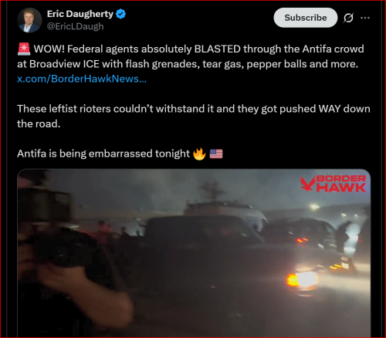Open the three-dot more options menu
386x338 pixels.
click(365, 18)
